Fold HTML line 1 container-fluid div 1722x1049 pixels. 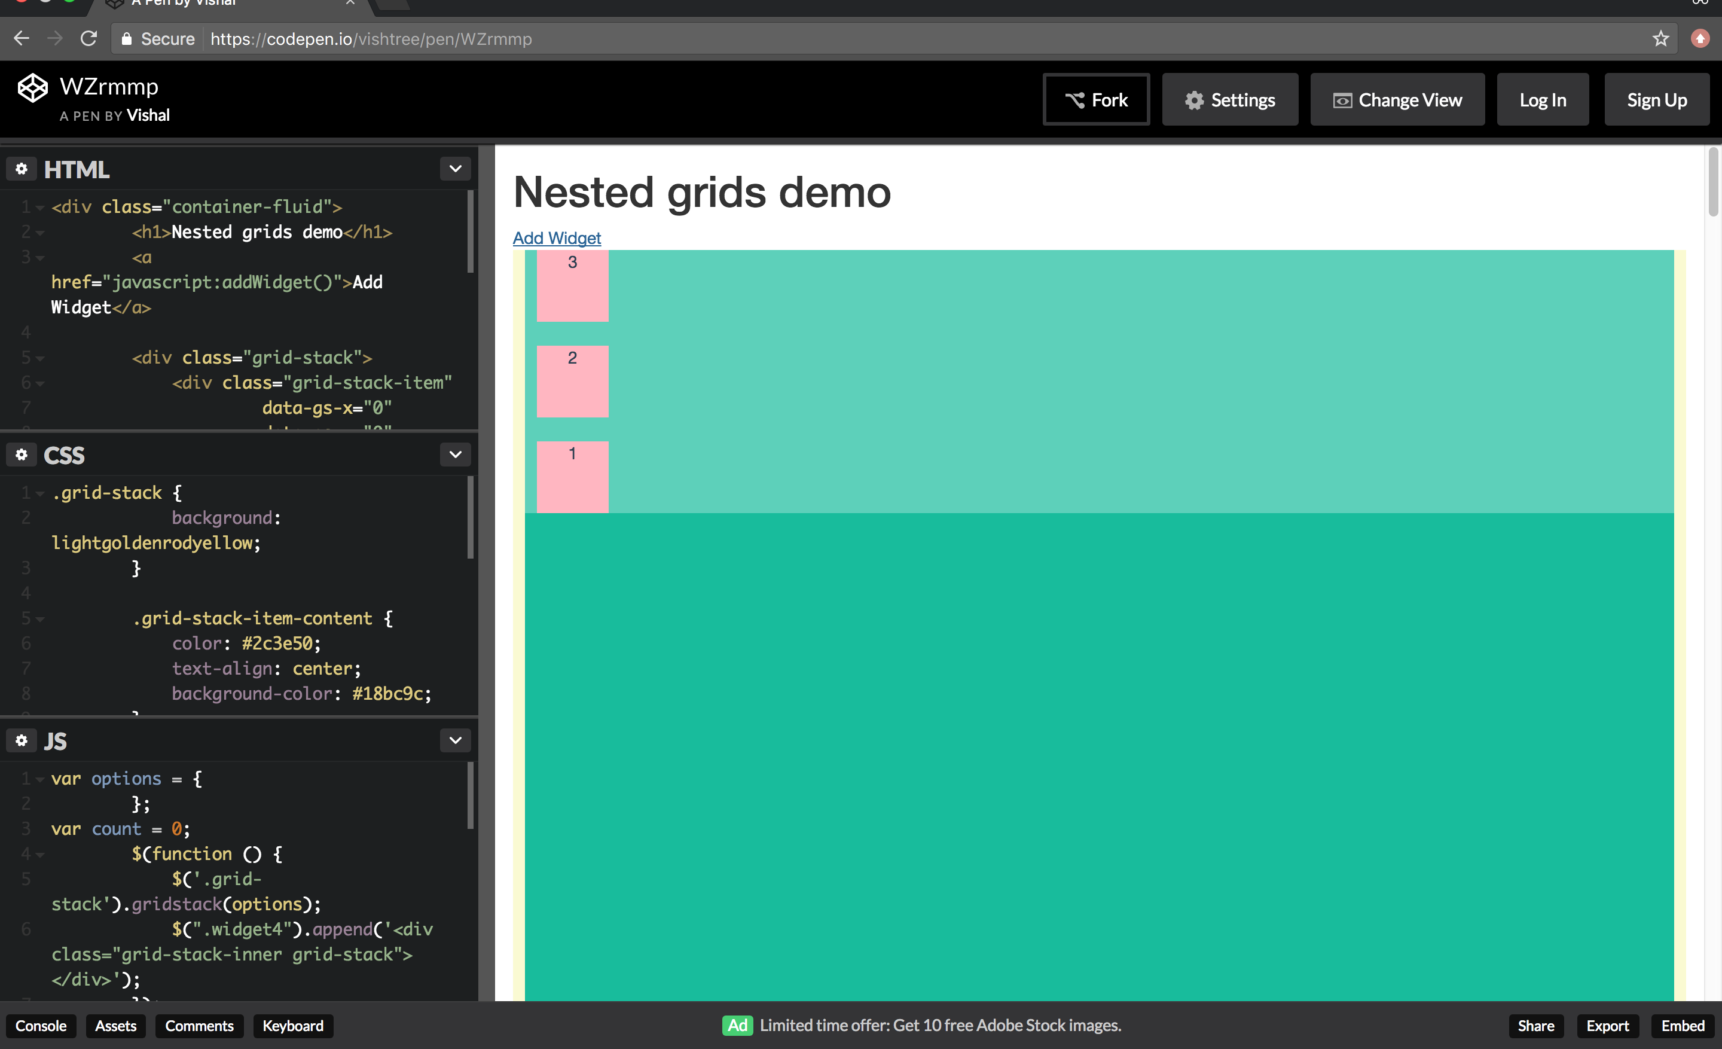coord(41,208)
